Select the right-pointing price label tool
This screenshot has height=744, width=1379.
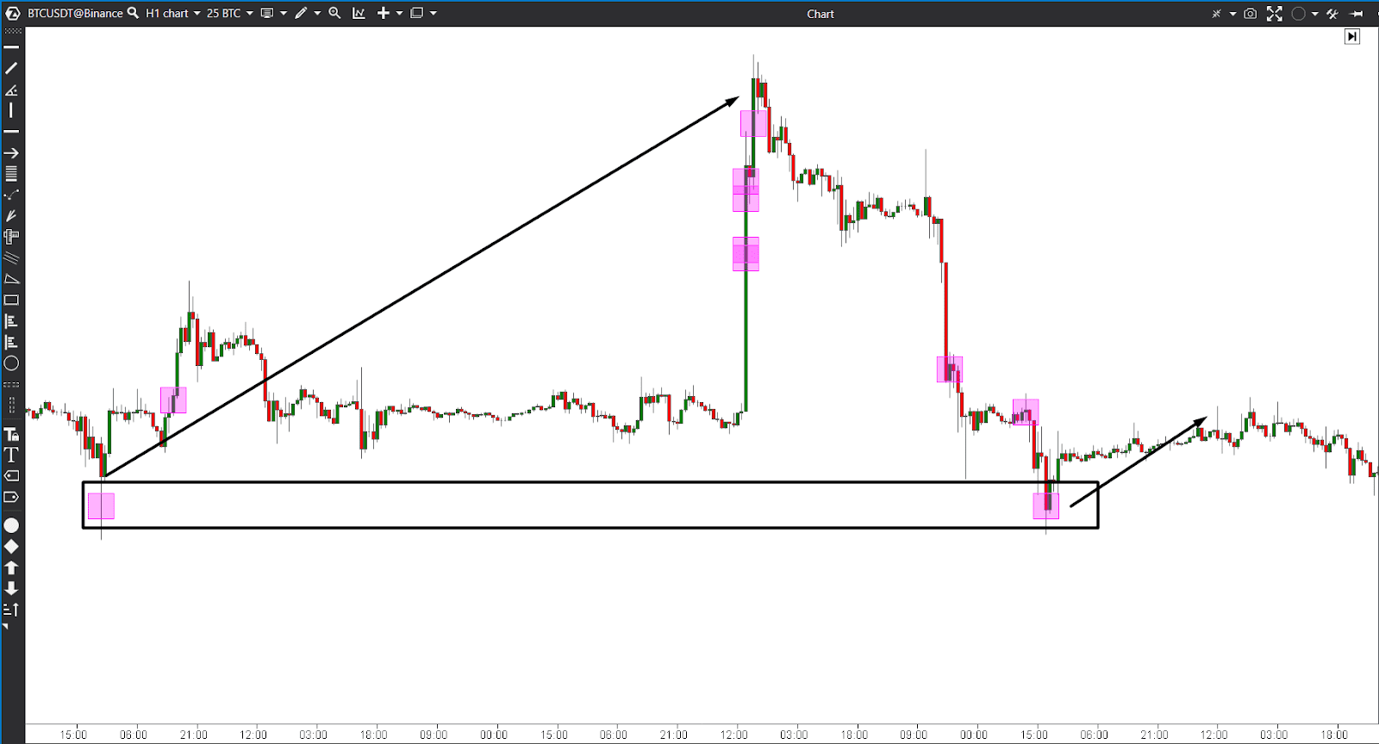click(x=11, y=497)
